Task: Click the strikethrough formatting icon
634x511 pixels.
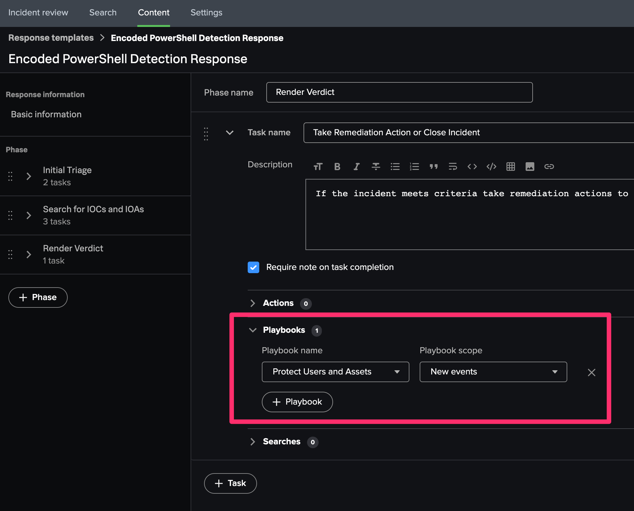Action: coord(376,167)
